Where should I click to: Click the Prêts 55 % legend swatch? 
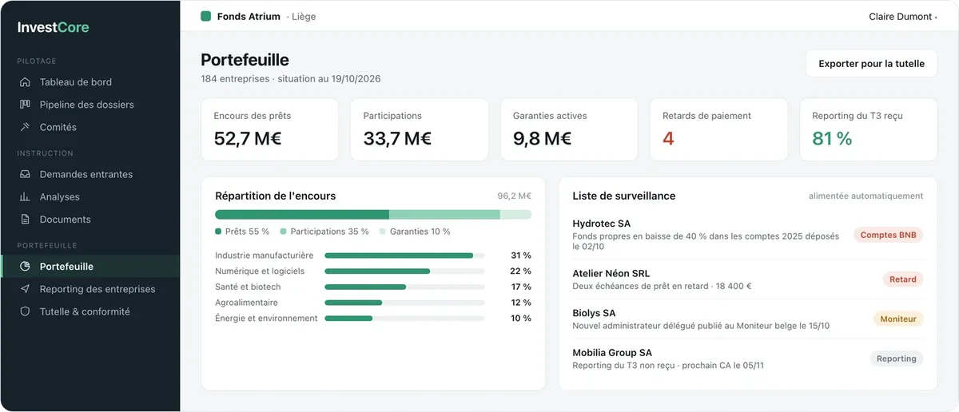(218, 232)
